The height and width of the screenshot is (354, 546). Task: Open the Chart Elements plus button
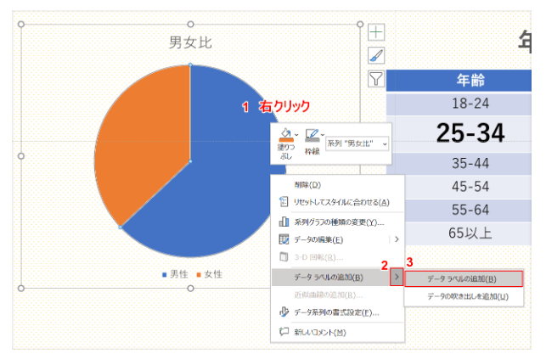point(376,32)
